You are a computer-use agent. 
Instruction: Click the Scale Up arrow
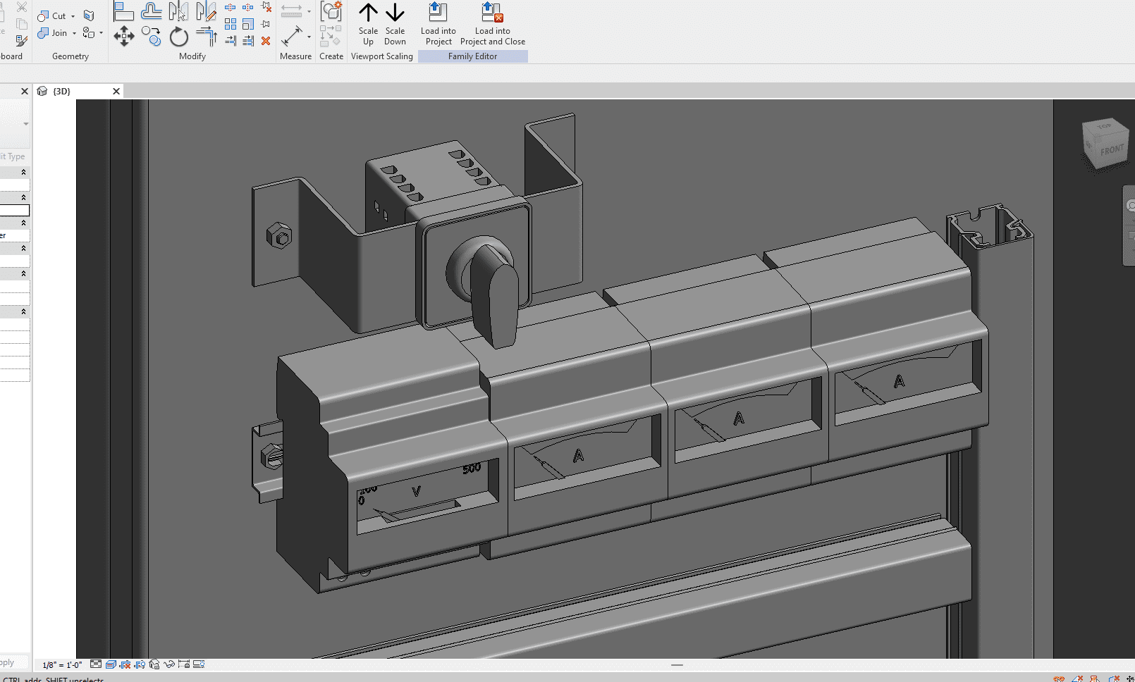(368, 13)
